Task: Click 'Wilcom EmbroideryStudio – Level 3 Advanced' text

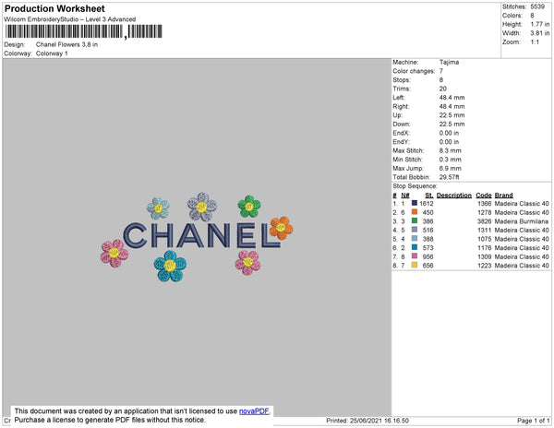Action: (x=70, y=19)
